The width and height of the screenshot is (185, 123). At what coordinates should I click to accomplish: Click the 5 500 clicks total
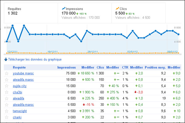[x=120, y=13]
